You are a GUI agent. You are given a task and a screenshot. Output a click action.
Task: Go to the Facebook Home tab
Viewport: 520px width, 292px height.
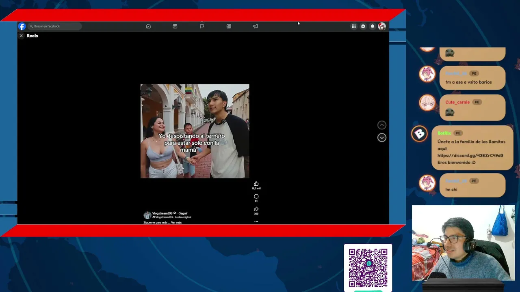coord(148,26)
